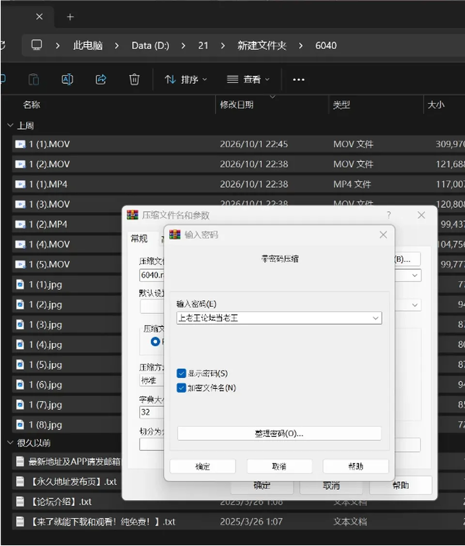Image resolution: width=465 pixels, height=546 pixels.
Task: Open the three-dot See more menu
Action: click(x=298, y=80)
